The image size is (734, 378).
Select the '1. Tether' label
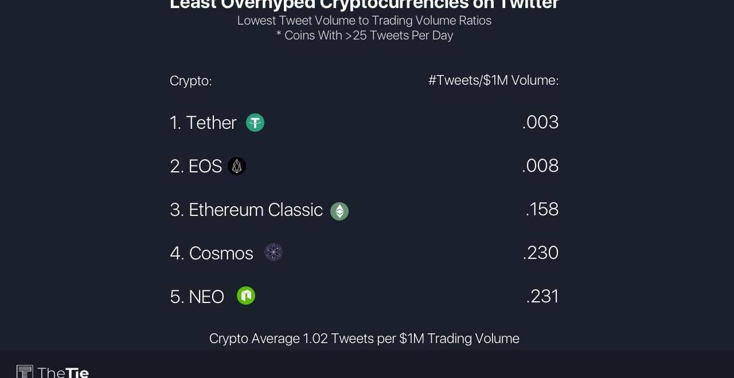coord(203,123)
